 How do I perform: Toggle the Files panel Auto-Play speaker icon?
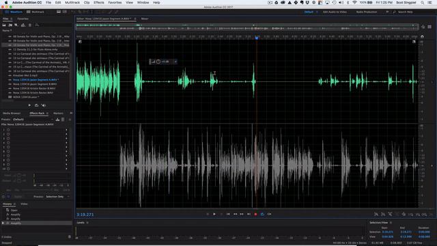coord(44,105)
